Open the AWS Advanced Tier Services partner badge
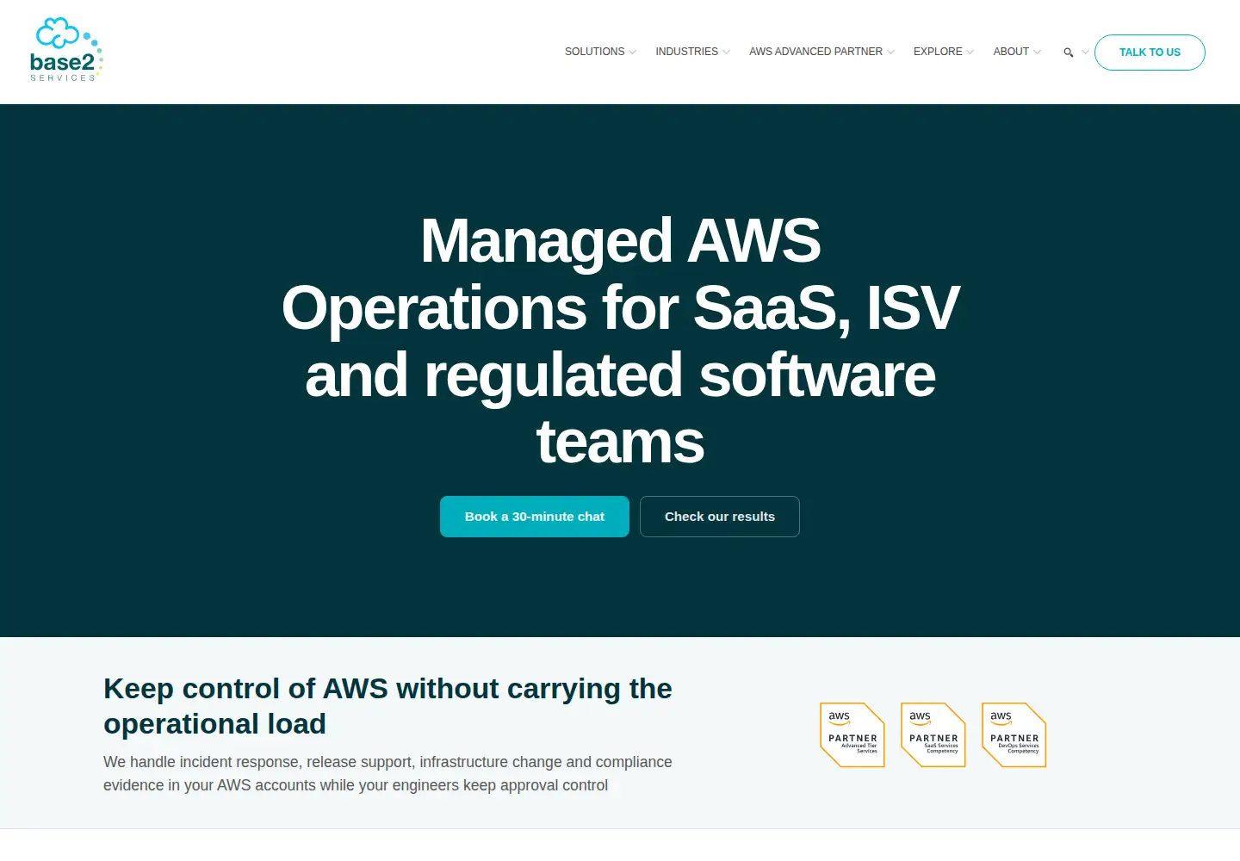The width and height of the screenshot is (1240, 861). click(x=852, y=735)
